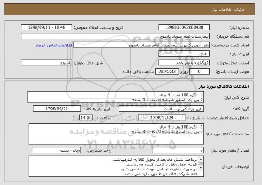
Task: Click the delivery city field یاسوج
Action: coord(46,63)
